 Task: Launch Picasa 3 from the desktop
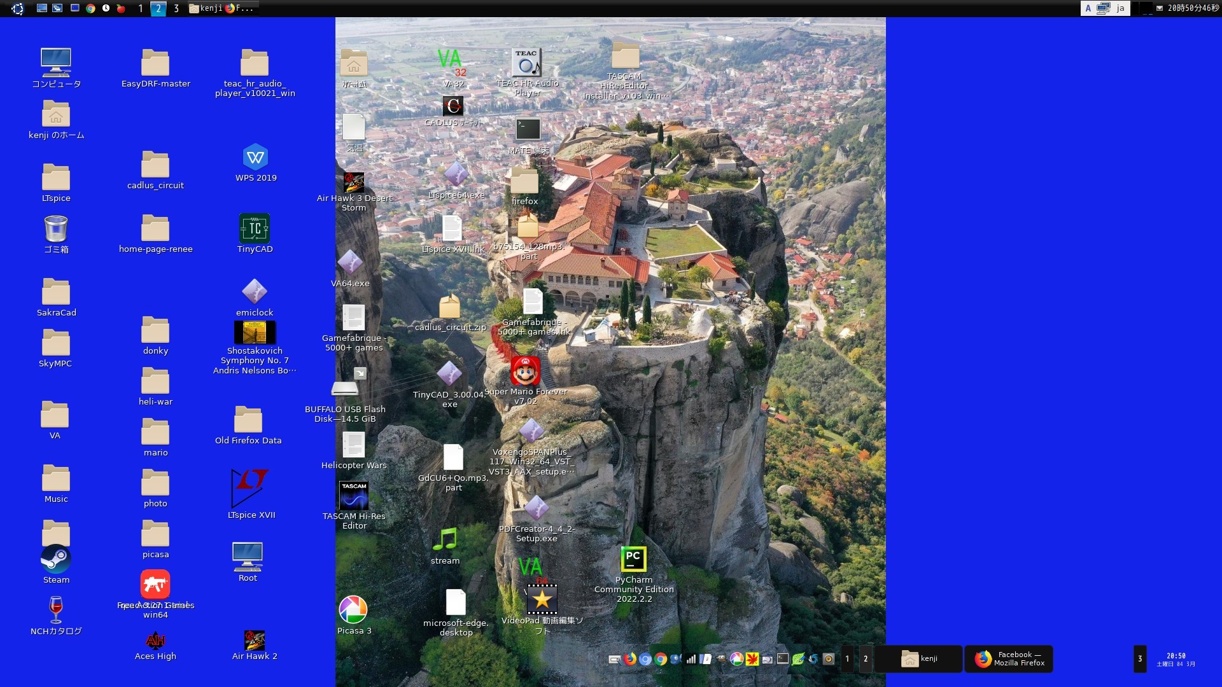(353, 610)
